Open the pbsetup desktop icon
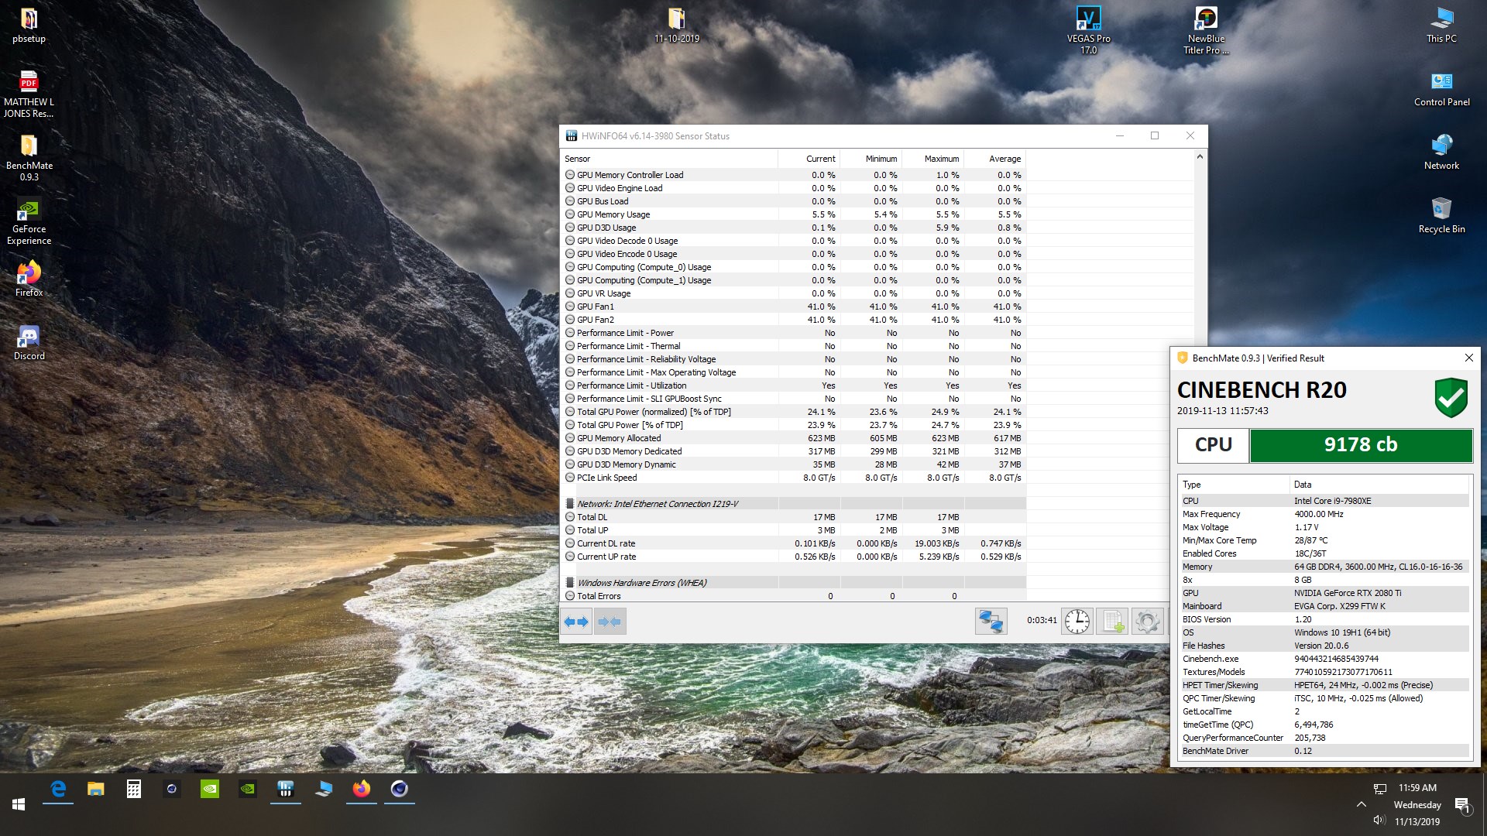The image size is (1487, 836). coord(29,26)
